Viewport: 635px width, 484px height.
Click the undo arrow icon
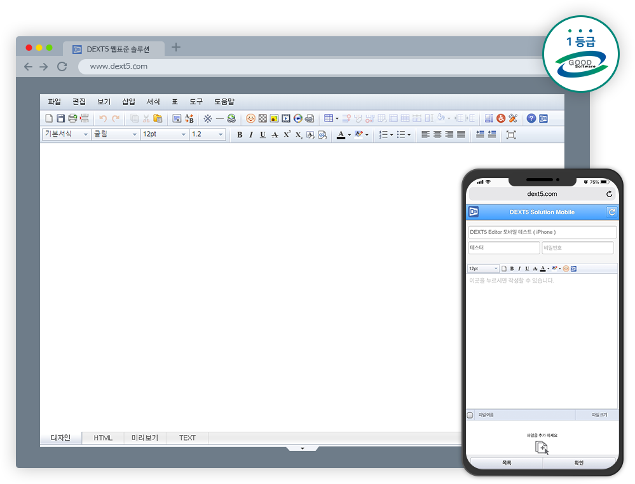click(x=103, y=118)
